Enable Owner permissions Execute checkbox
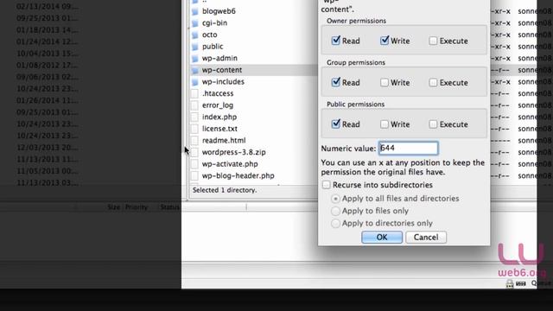 (433, 41)
